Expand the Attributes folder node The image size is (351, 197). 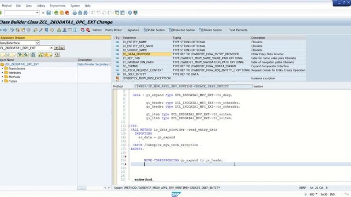[x=2, y=73]
